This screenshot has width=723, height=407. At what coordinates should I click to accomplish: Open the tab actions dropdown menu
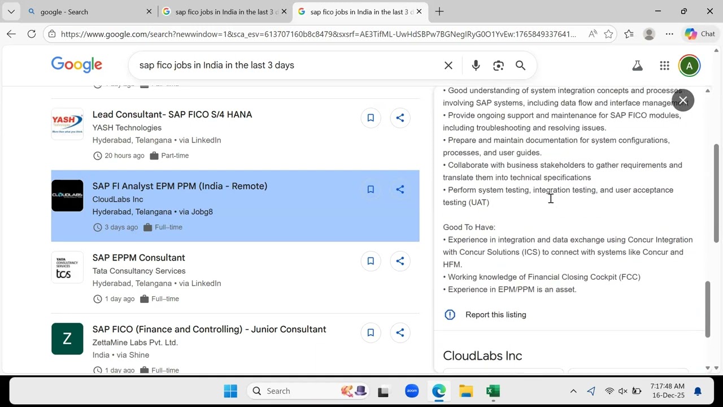[11, 11]
